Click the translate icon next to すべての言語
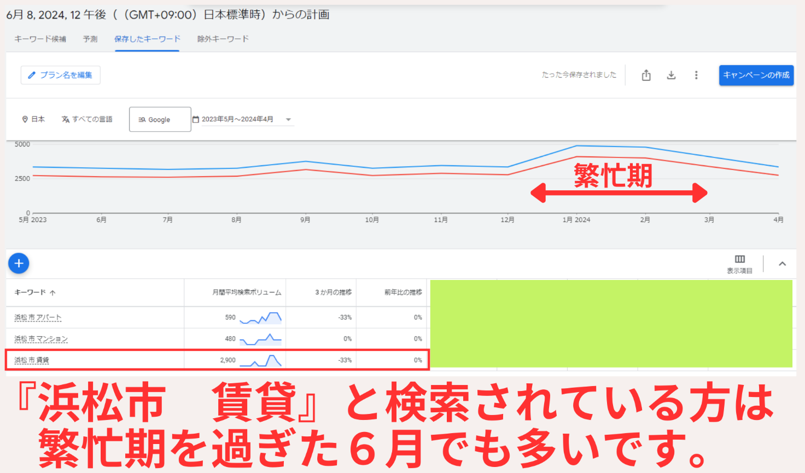The width and height of the screenshot is (805, 473). 66,119
